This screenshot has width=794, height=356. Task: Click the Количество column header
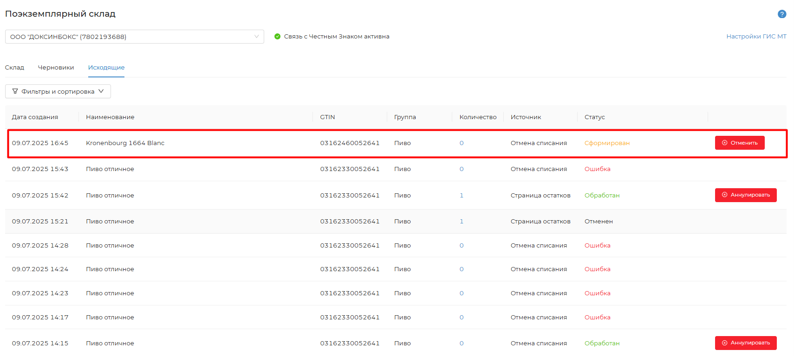tap(477, 117)
